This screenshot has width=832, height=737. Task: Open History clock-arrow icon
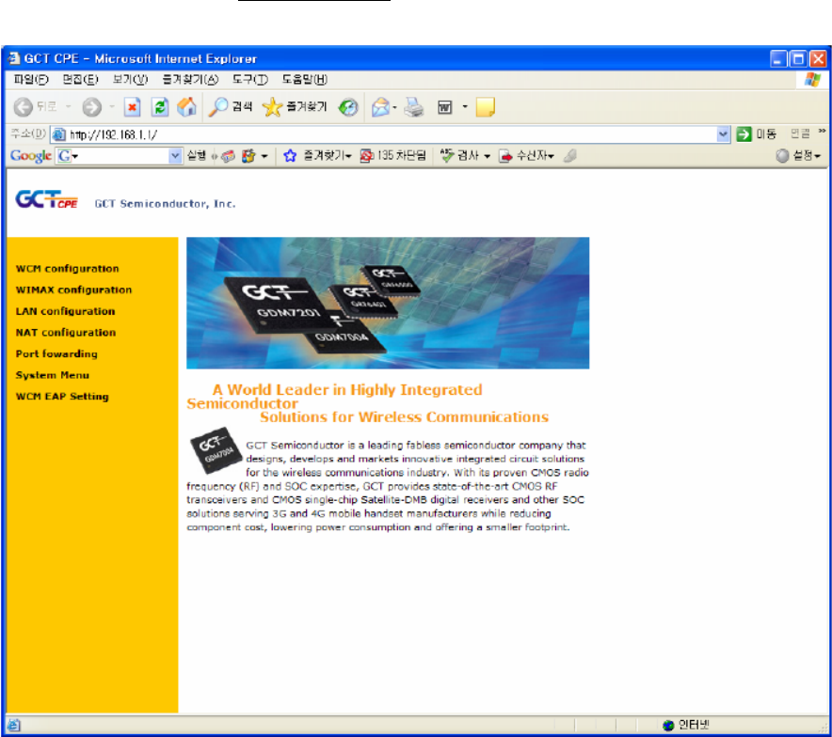348,107
